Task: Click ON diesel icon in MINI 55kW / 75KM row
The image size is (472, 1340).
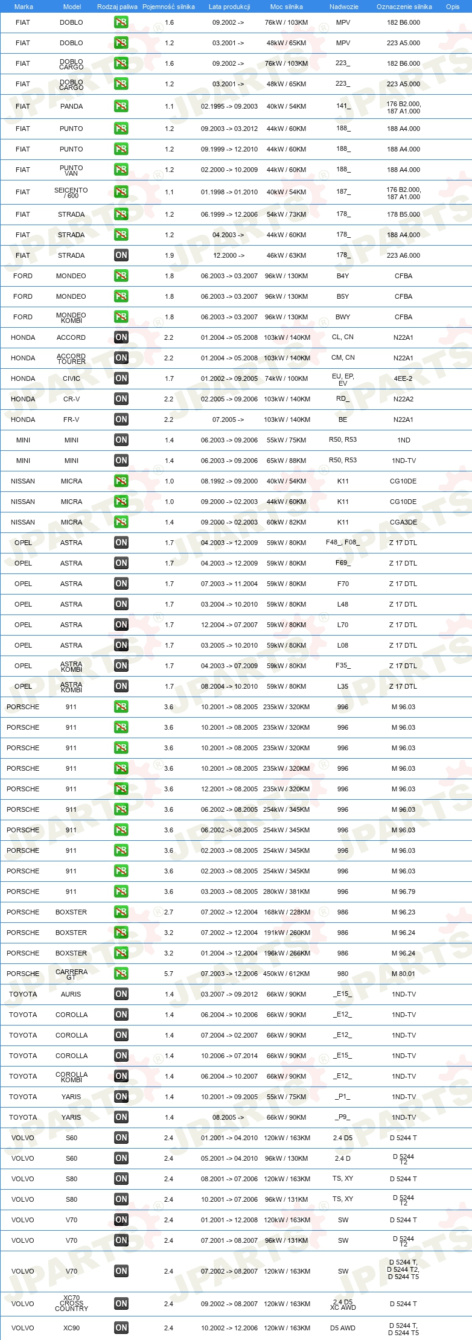Action: (121, 440)
